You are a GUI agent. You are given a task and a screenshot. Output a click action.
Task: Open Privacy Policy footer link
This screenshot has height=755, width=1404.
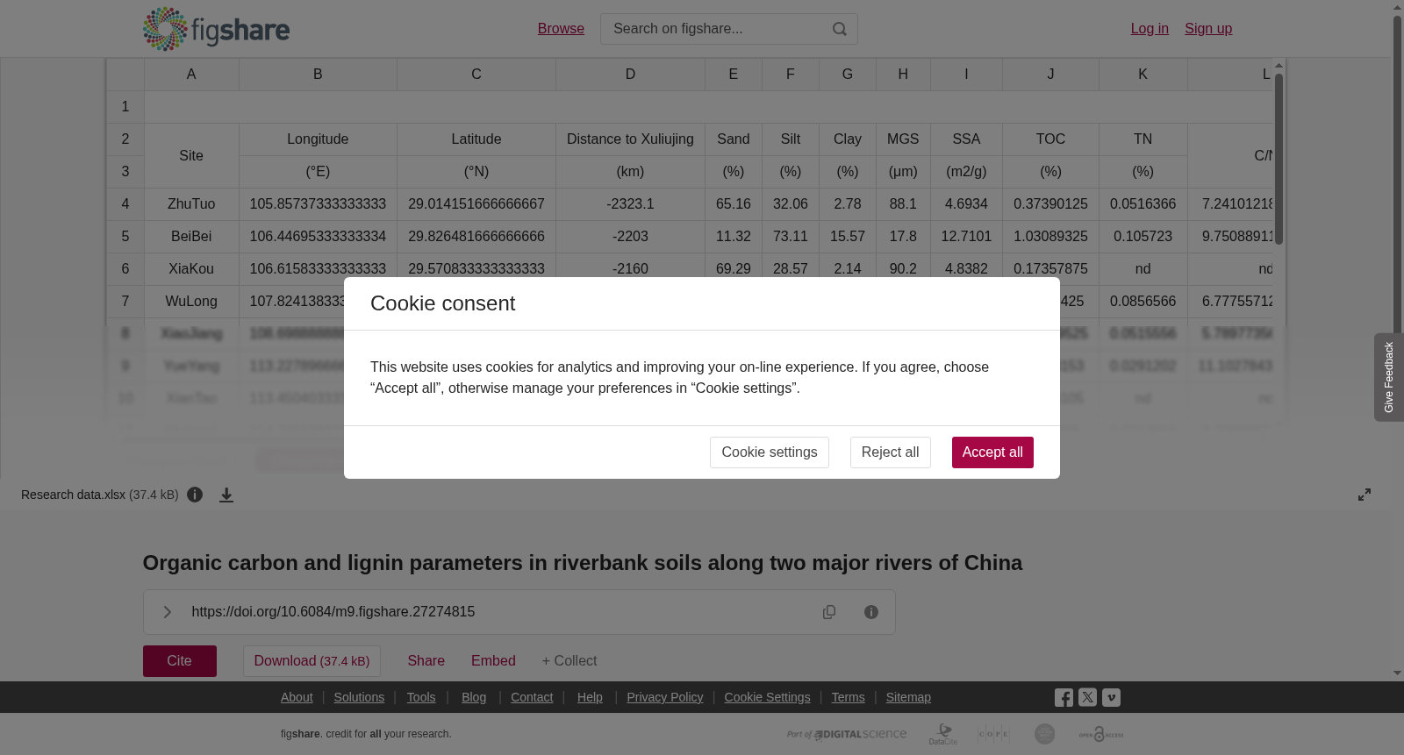click(x=665, y=697)
